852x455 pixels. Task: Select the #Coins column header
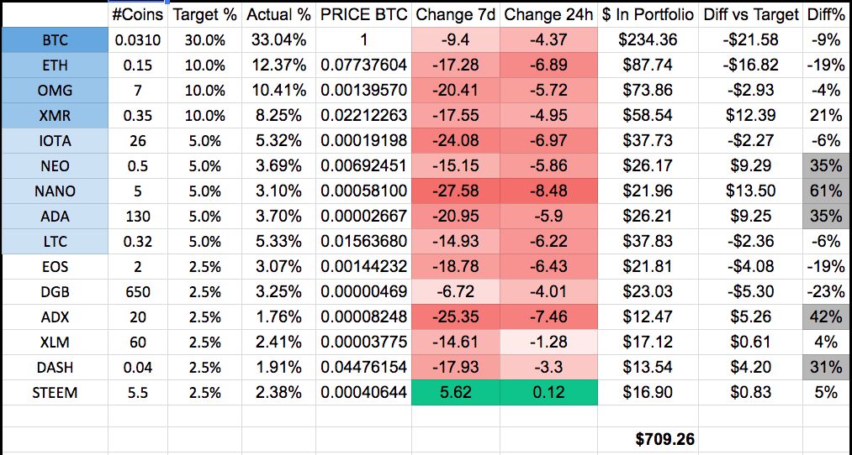(x=138, y=14)
